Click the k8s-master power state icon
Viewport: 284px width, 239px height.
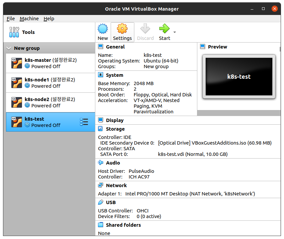click(27, 66)
